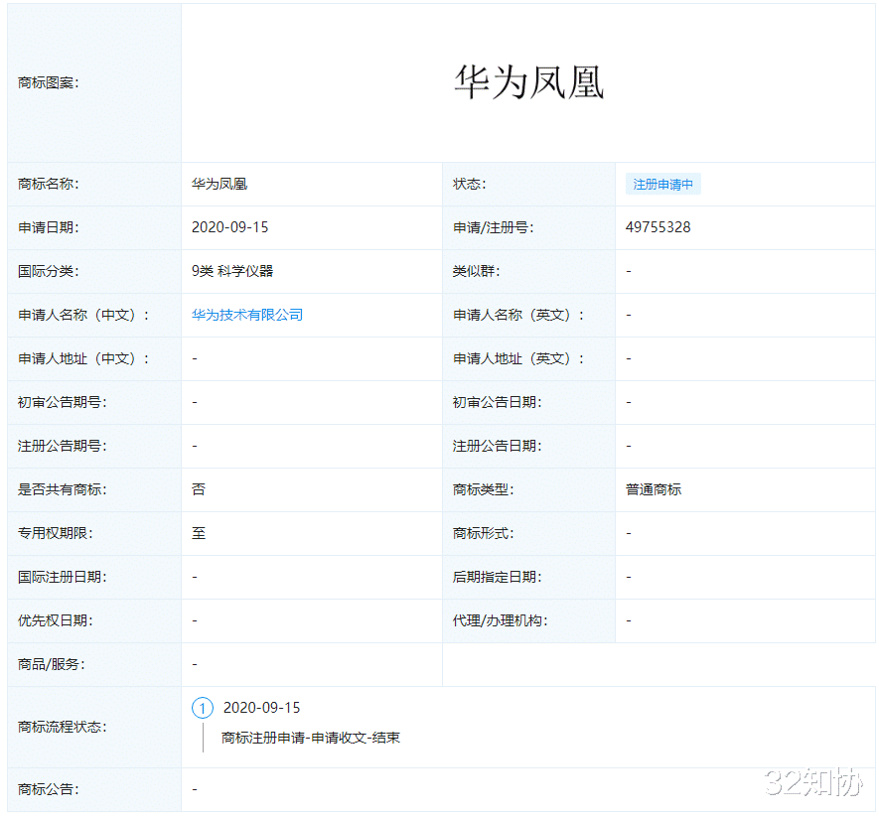Click the process text 商标注册申请-申请收文-结束

[310, 739]
